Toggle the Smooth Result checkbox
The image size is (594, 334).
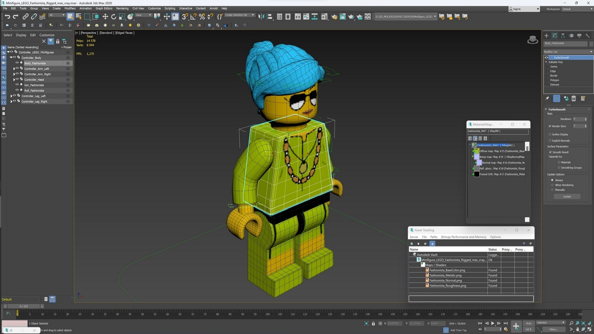[550, 152]
